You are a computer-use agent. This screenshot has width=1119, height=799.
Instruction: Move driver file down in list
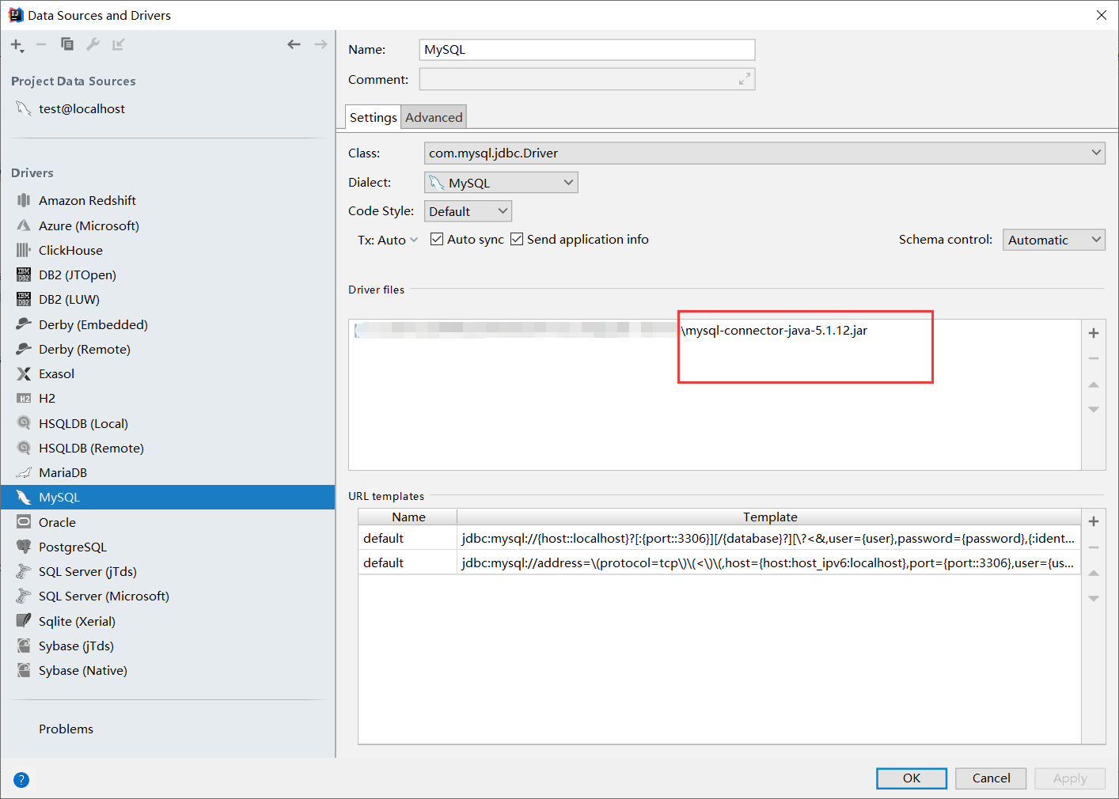[x=1094, y=409]
